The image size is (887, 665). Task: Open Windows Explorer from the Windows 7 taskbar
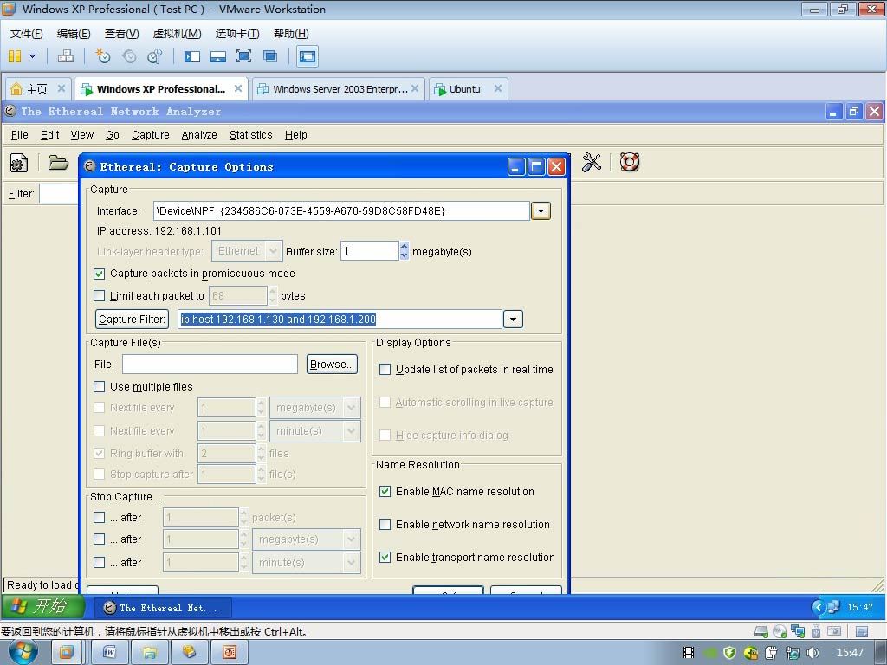(x=149, y=653)
